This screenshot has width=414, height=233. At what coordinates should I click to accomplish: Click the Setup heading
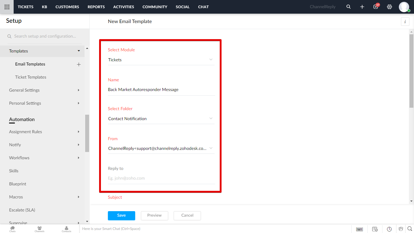[x=14, y=21]
